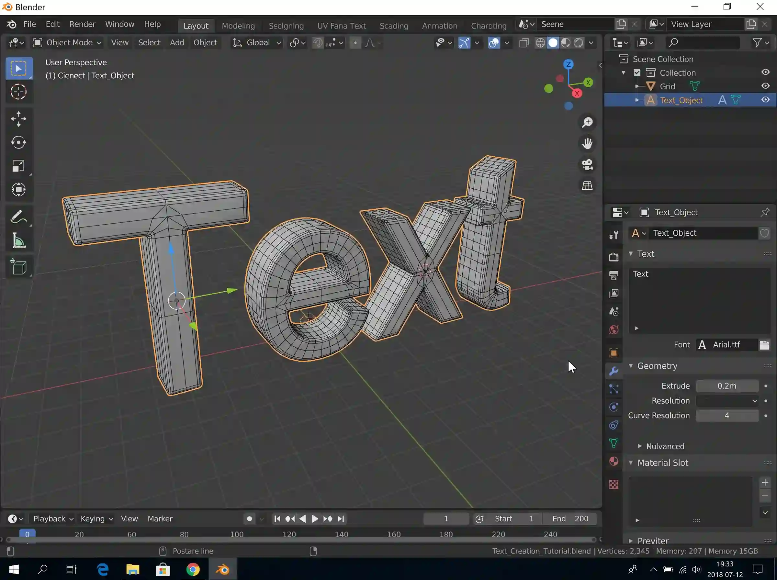The width and height of the screenshot is (777, 580).
Task: Play the animation forward
Action: pyautogui.click(x=315, y=519)
